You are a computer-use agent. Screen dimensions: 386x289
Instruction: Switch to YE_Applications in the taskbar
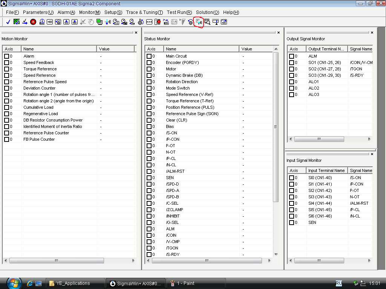click(x=75, y=283)
